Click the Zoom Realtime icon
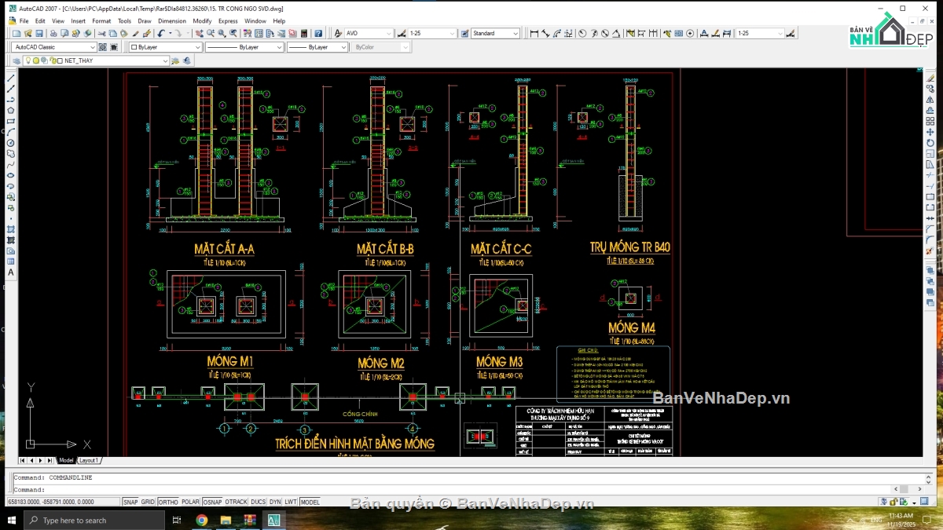This screenshot has width=943, height=530. [x=211, y=34]
